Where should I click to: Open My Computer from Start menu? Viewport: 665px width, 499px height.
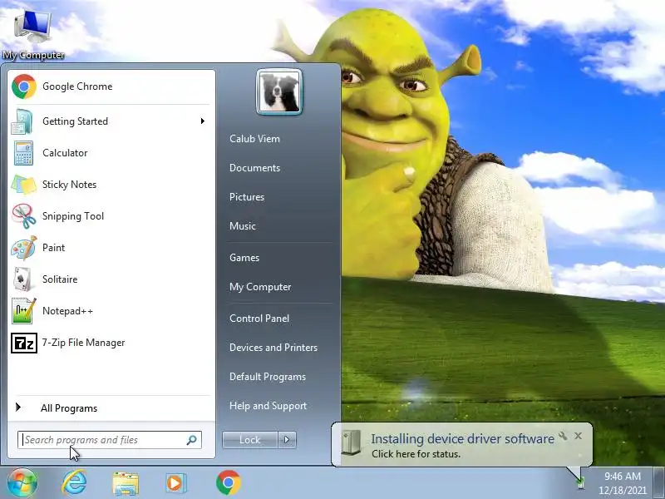pyautogui.click(x=260, y=287)
